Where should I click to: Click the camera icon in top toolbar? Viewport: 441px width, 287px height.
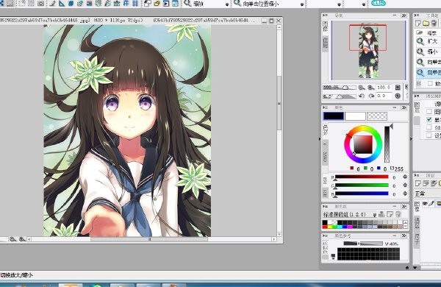click(x=40, y=4)
